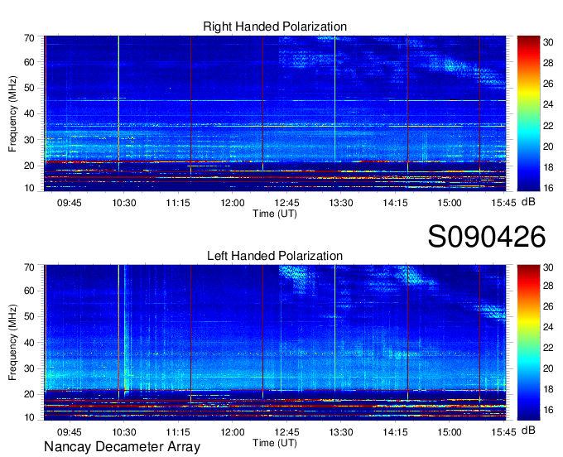
Task: Click 28 dB label on top color bar
Action: 548,63
